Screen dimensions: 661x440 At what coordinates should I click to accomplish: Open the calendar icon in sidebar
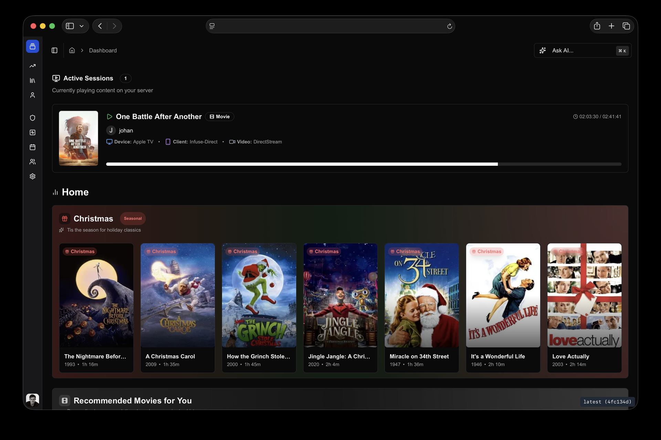pyautogui.click(x=32, y=147)
